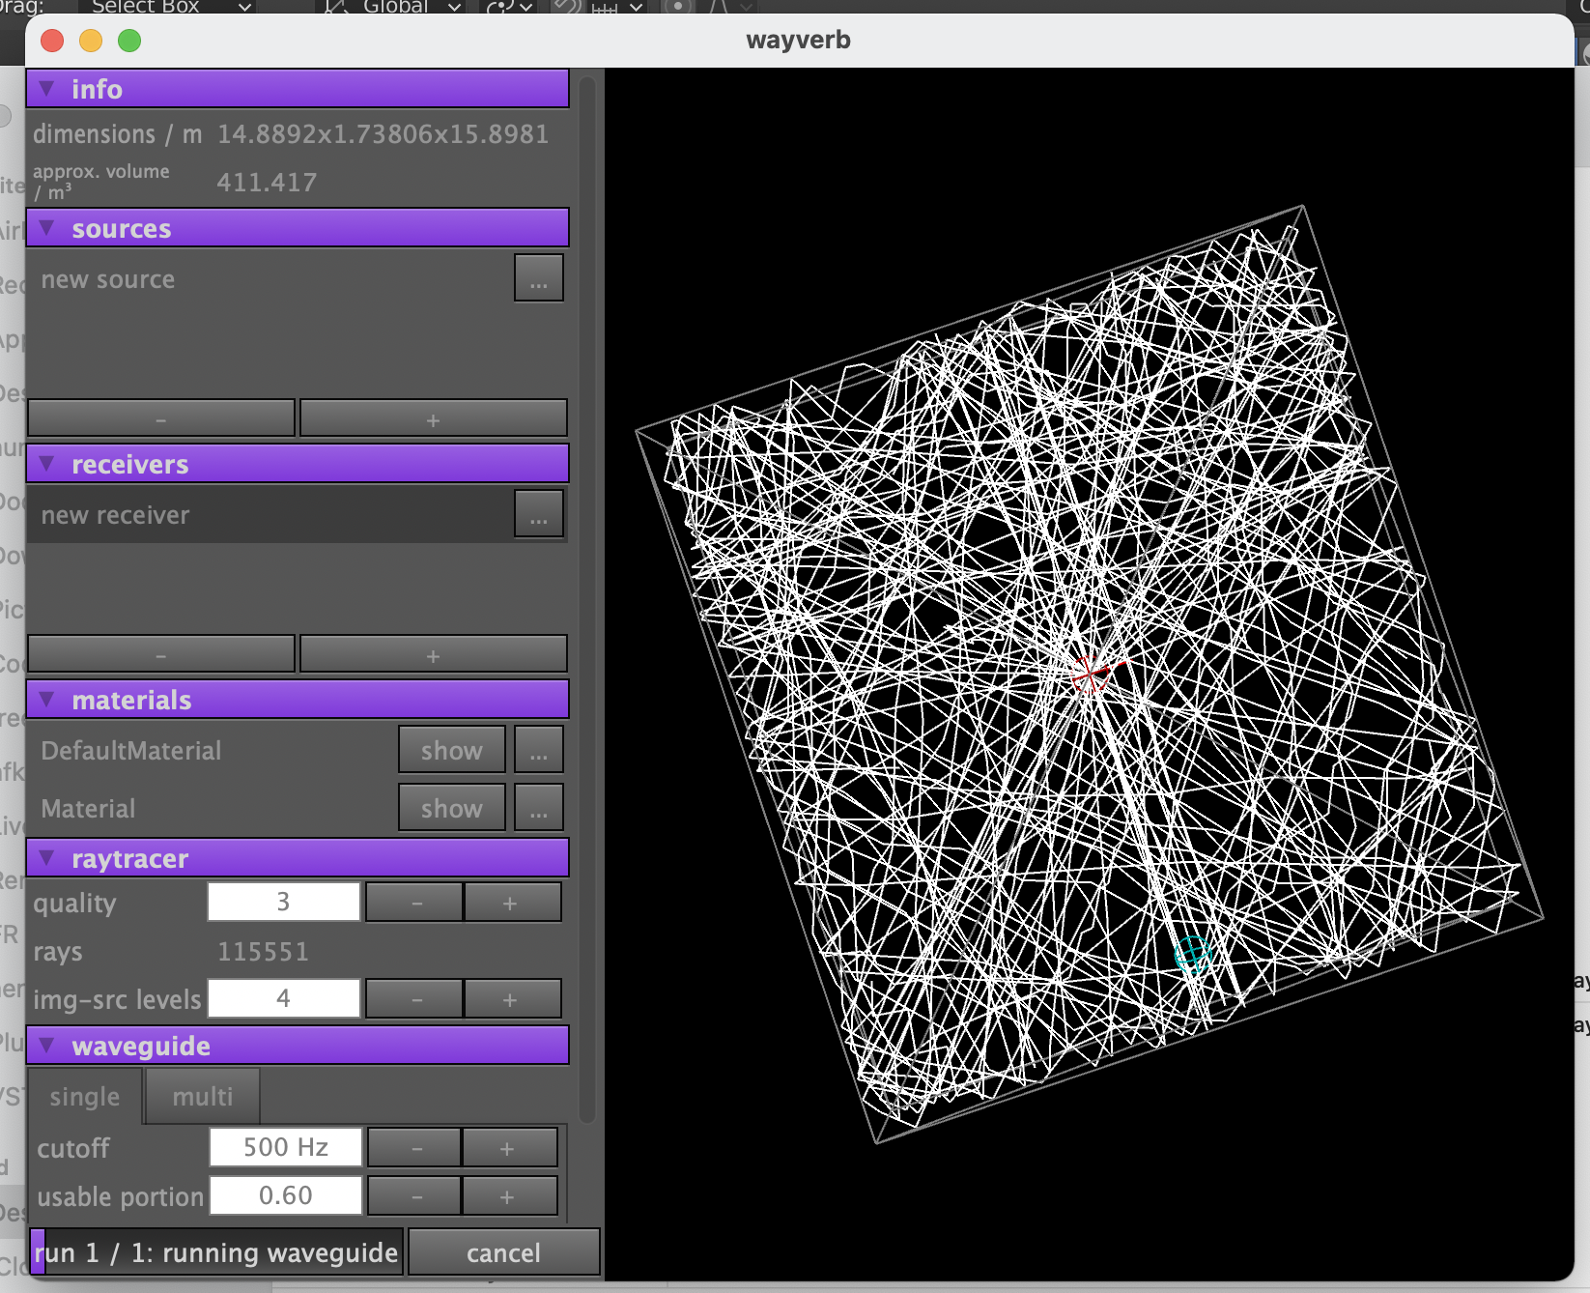Open the new source options ellipsis button
Image resolution: width=1590 pixels, height=1293 pixels.
pyautogui.click(x=538, y=279)
